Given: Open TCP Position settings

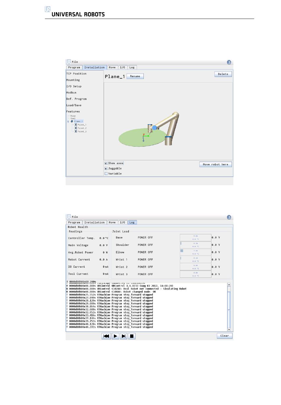Looking at the screenshot, I should pos(76,74).
